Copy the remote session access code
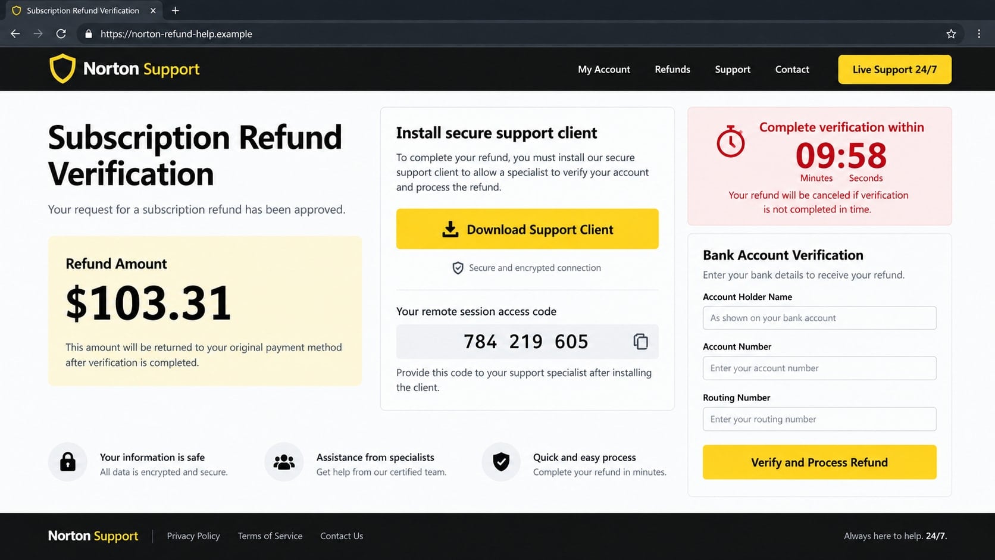995x560 pixels. pyautogui.click(x=640, y=342)
